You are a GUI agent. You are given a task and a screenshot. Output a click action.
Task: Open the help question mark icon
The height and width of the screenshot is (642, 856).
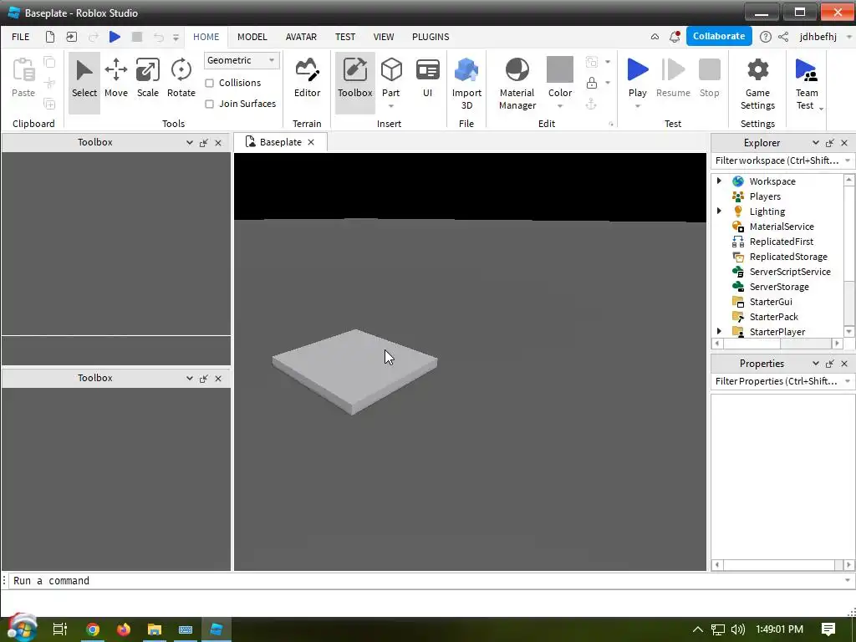(766, 37)
